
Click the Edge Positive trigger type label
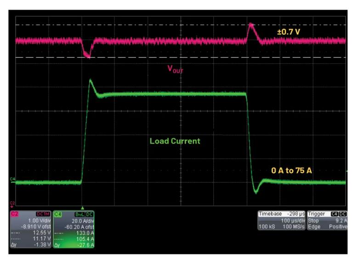point(327,225)
